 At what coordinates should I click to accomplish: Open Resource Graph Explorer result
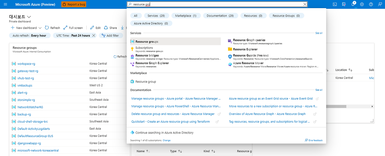[175, 64]
